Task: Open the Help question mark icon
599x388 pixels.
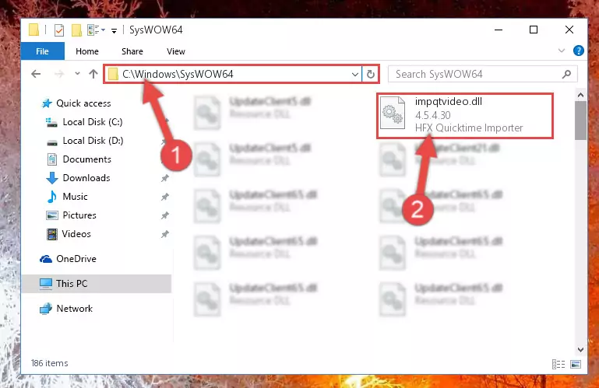Action: [579, 51]
